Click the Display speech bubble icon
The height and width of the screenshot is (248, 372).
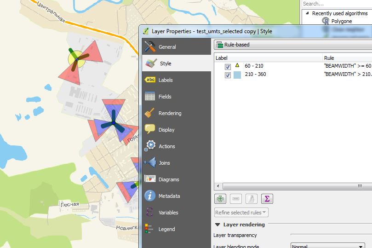point(150,130)
